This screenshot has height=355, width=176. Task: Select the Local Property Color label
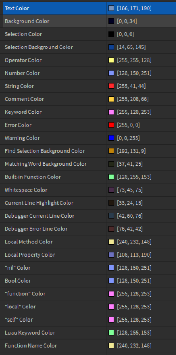point(30,255)
